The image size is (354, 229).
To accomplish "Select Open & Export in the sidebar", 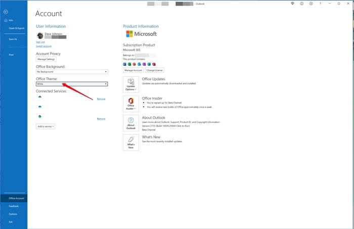I will click(16, 28).
